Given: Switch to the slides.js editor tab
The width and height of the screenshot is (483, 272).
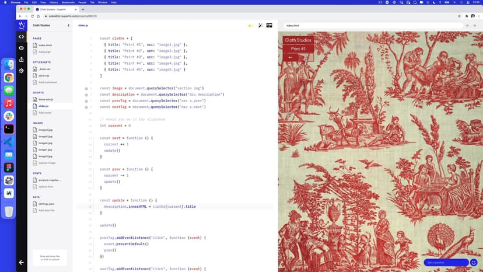Looking at the screenshot, I should click(x=83, y=26).
